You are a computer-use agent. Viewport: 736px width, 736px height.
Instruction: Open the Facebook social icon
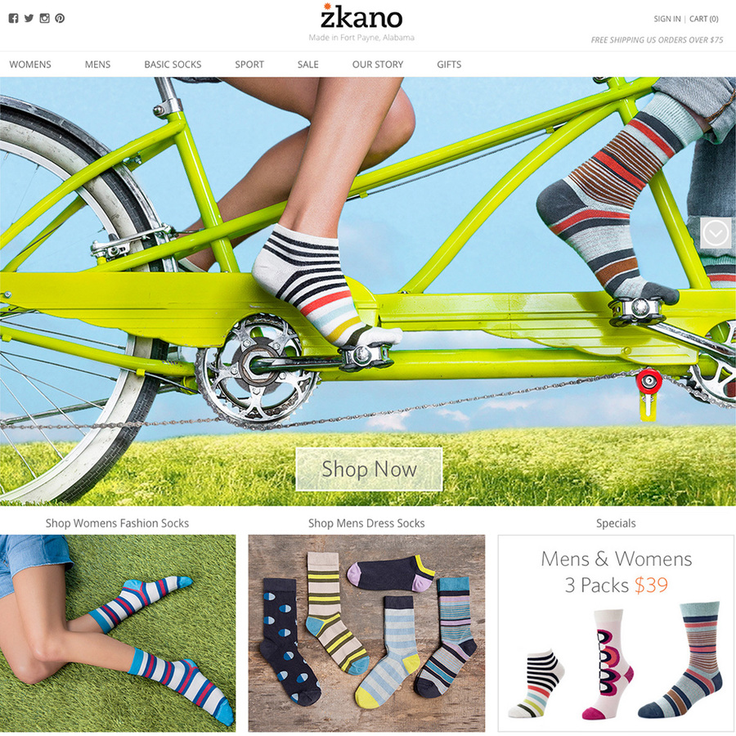point(14,18)
